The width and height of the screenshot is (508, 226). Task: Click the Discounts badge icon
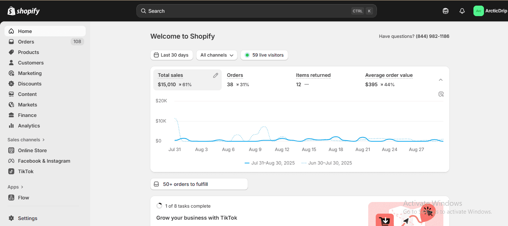pyautogui.click(x=11, y=84)
